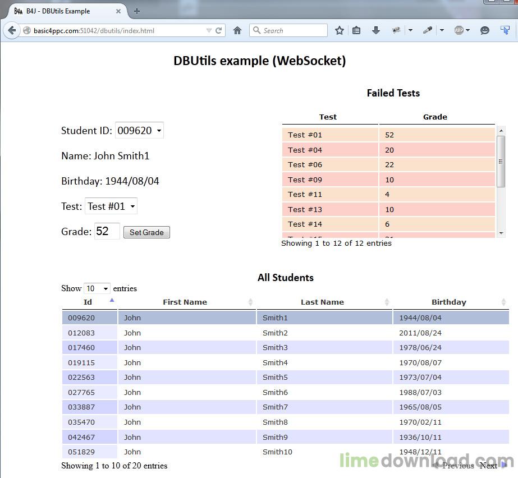
Task: Open the Student ID dropdown
Action: point(139,131)
